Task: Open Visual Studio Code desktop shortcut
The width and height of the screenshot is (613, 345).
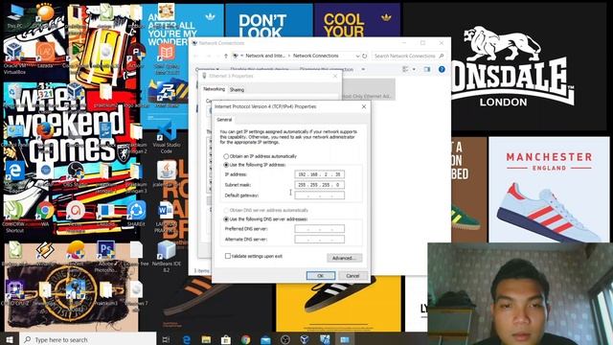Action: click(x=167, y=138)
